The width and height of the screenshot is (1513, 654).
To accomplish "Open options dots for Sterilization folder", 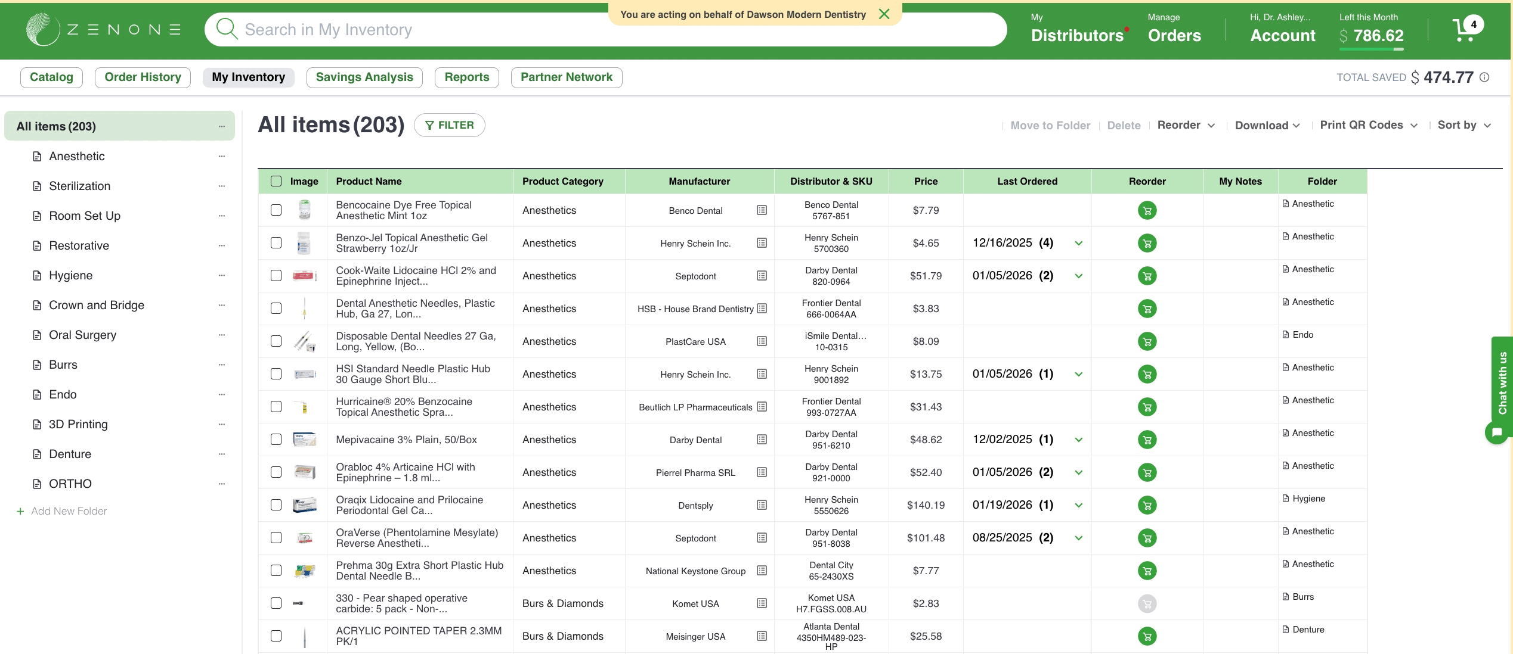I will [222, 186].
